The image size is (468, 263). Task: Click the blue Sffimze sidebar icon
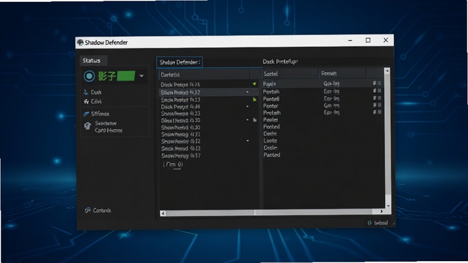[86, 113]
